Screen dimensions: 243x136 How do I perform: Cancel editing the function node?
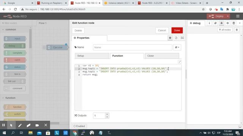[162, 30]
